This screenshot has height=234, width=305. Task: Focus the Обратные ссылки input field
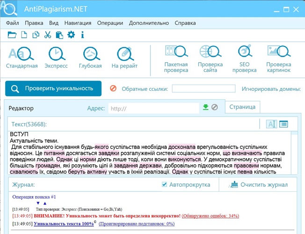click(203, 88)
